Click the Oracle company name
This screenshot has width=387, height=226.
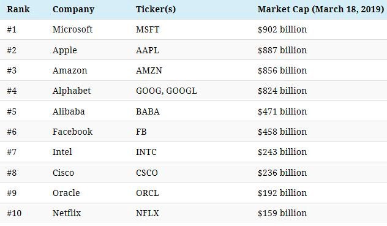coord(66,193)
